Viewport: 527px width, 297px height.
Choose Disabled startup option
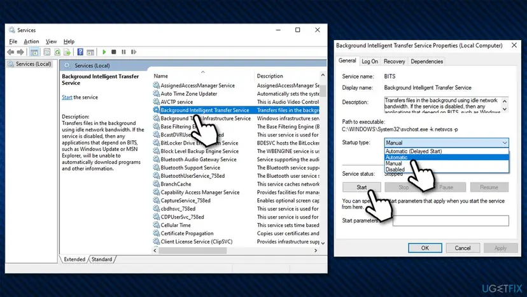coord(446,170)
